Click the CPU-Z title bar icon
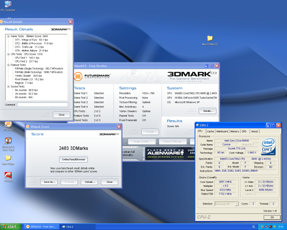The height and width of the screenshot is (230, 287). click(197, 125)
